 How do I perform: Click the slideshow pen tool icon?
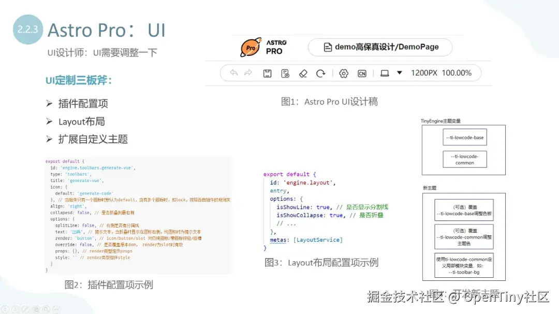26,309
